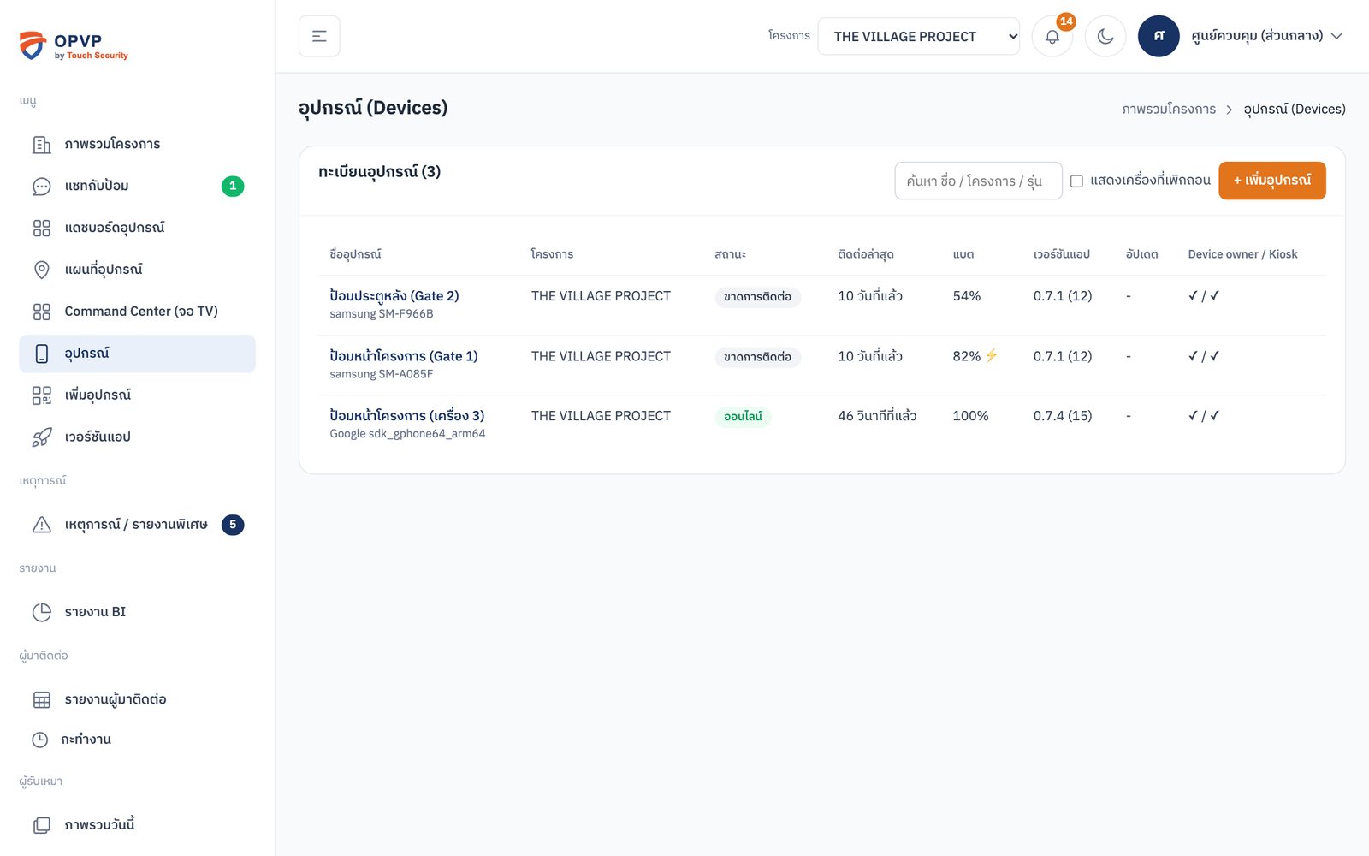Click the 54% battery value
This screenshot has height=856, width=1369.
coord(966,296)
